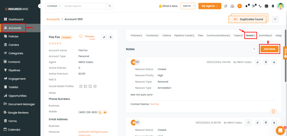Send SMS via orange chat icon beside mobile
287x136 pixels.
coord(105,112)
